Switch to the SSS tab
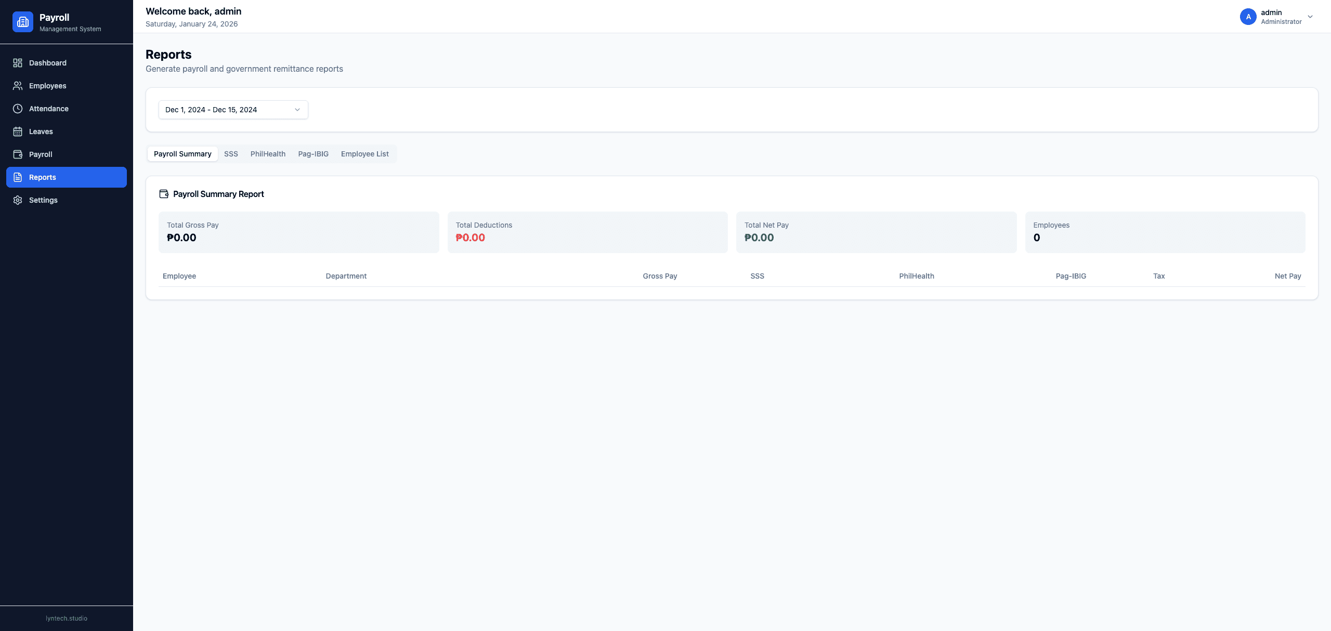This screenshot has height=631, width=1331. pyautogui.click(x=231, y=154)
